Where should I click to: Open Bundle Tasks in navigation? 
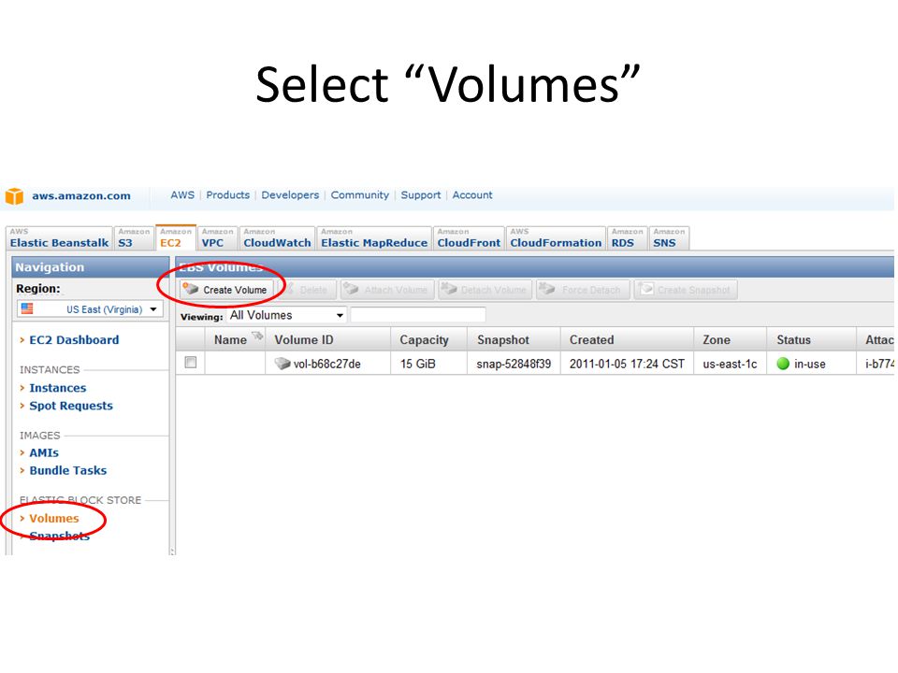coord(67,470)
